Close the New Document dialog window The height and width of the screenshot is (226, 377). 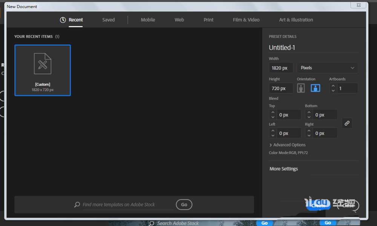coord(358,5)
